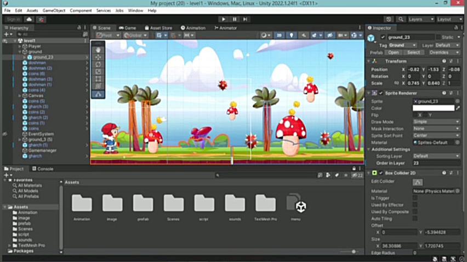This screenshot has width=467, height=262.
Task: Toggle the Is Trigger checkbox
Action: click(415, 198)
